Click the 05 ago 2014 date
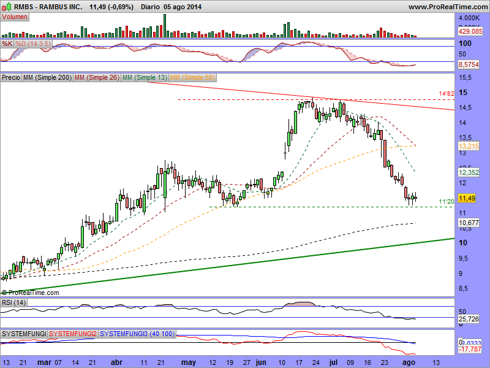This screenshot has height=368, width=490. pos(182,7)
